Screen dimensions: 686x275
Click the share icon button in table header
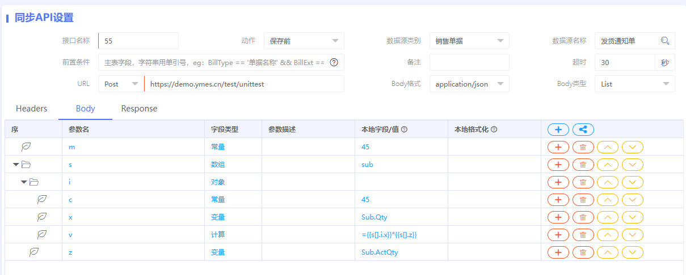(x=583, y=130)
